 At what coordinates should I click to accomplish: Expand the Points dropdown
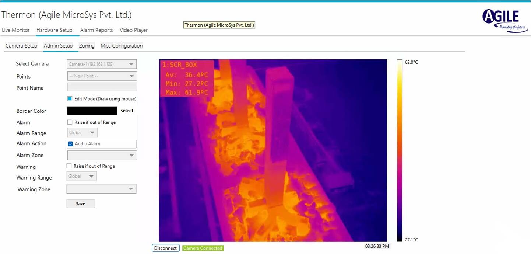(102, 76)
